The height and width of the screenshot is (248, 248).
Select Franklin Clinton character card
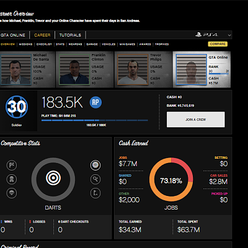(x=84, y=69)
